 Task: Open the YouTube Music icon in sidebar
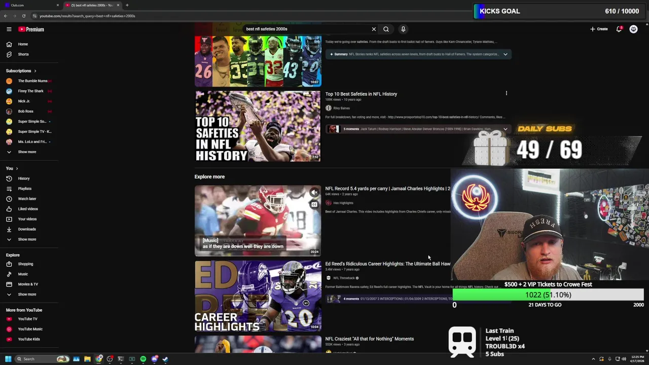click(9, 329)
